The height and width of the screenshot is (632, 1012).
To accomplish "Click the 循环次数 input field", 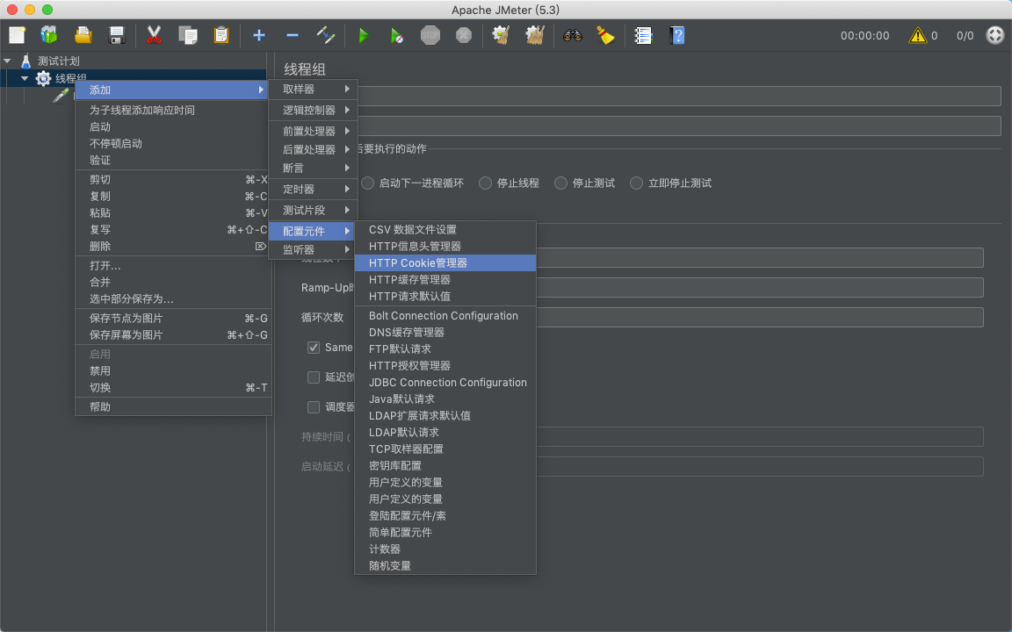I will pyautogui.click(x=759, y=317).
